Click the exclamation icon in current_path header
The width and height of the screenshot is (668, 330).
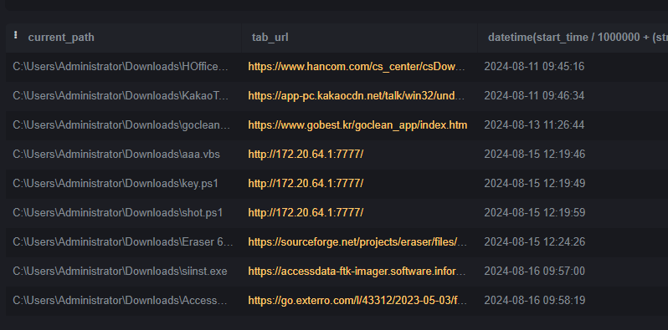16,35
